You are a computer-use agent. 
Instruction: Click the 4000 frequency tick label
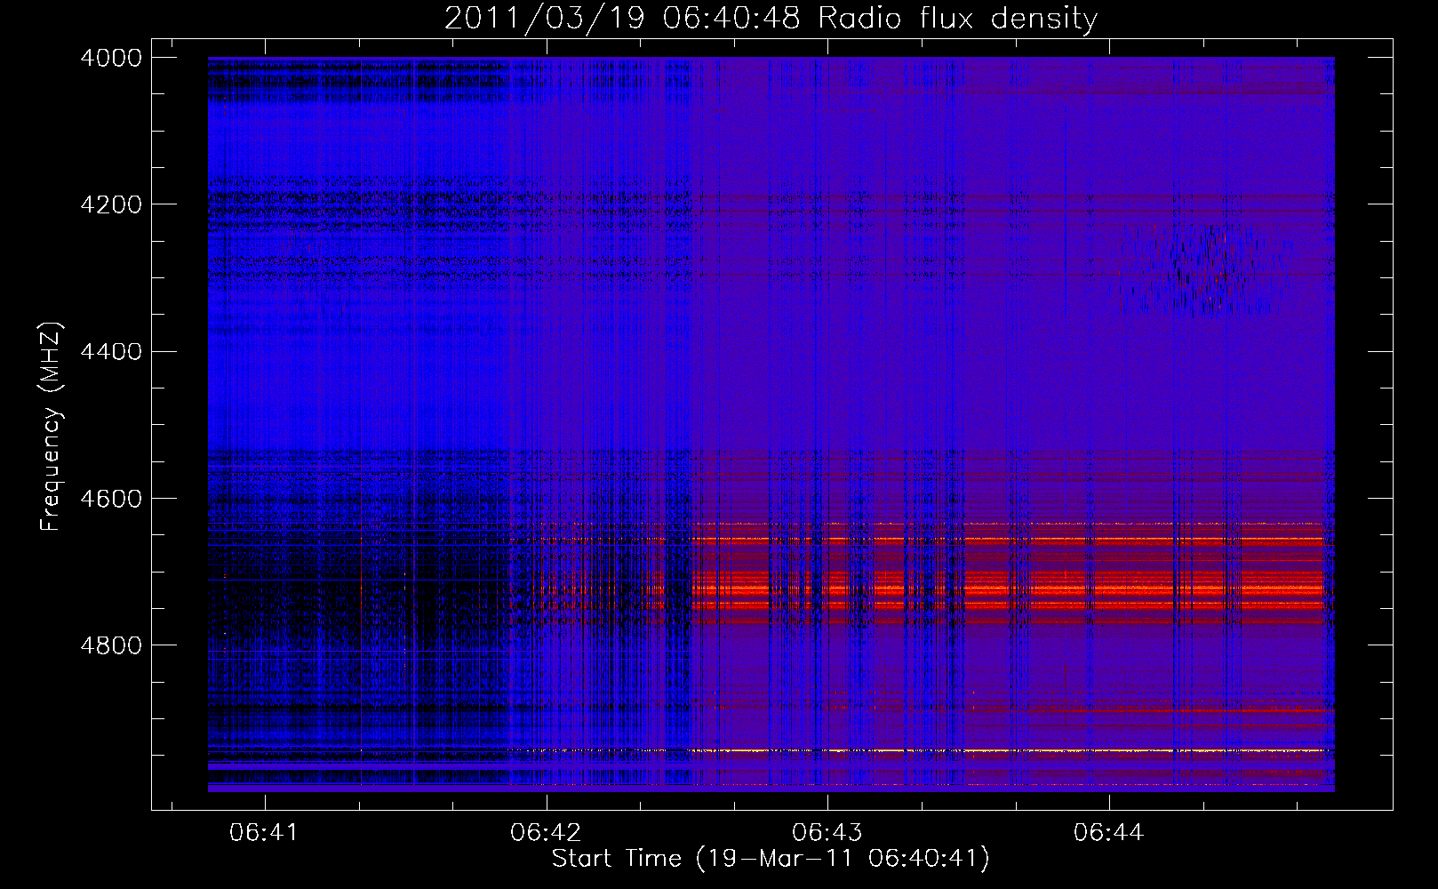coord(111,58)
